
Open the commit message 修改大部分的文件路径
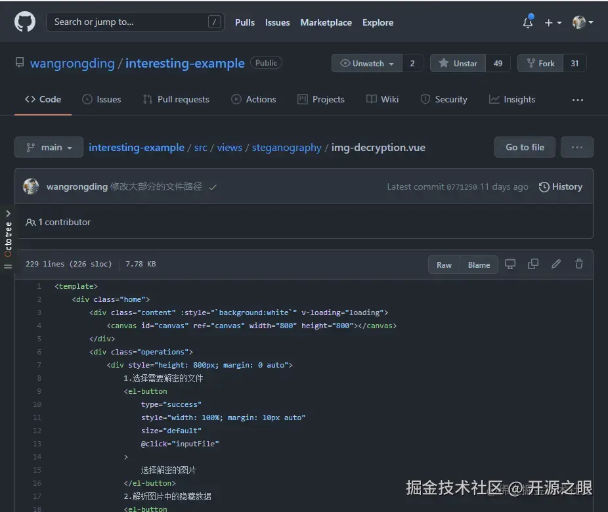pyautogui.click(x=156, y=187)
